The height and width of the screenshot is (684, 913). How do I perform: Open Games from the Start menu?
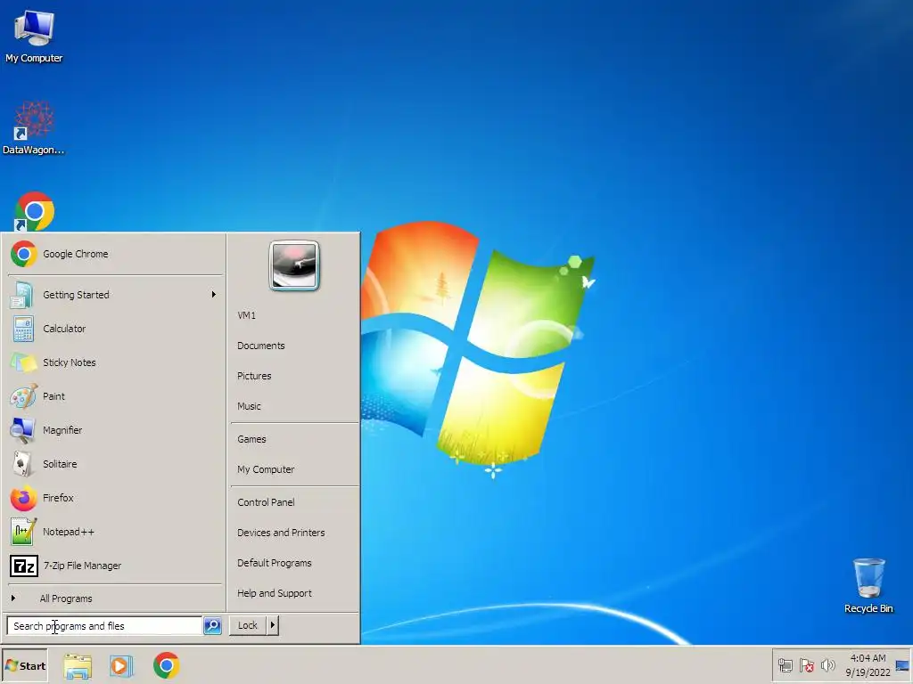click(x=293, y=439)
